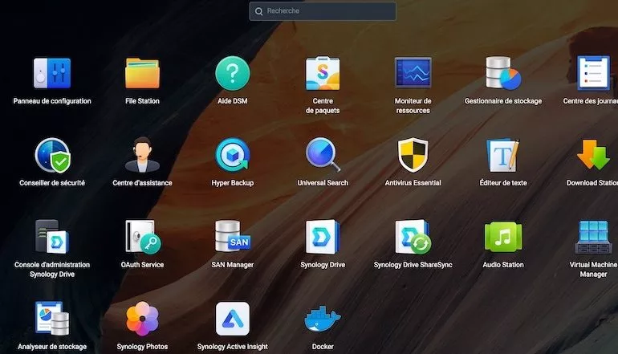618x354 pixels.
Task: Open Console d'administration Synology Drive
Action: click(x=52, y=237)
